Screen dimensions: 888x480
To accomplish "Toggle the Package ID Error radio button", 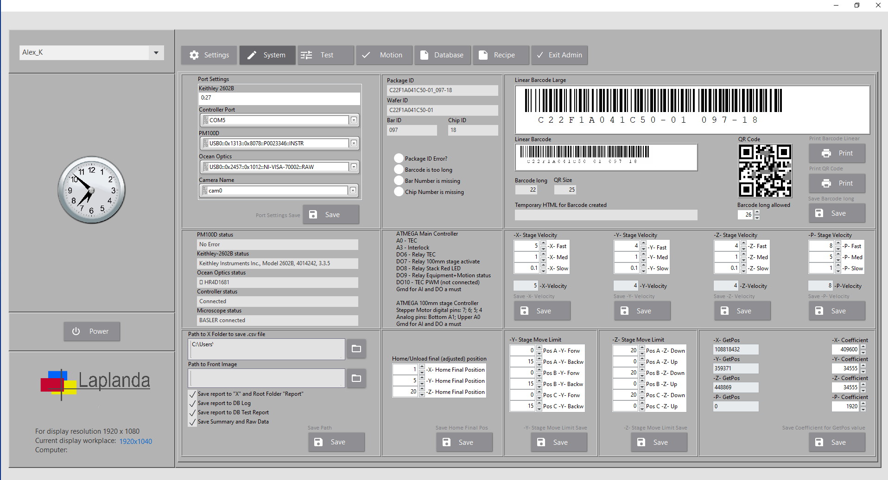I will pos(399,158).
